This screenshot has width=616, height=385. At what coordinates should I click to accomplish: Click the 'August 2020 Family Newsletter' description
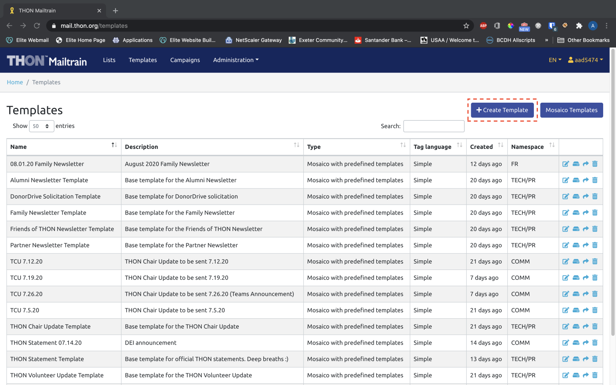(167, 164)
